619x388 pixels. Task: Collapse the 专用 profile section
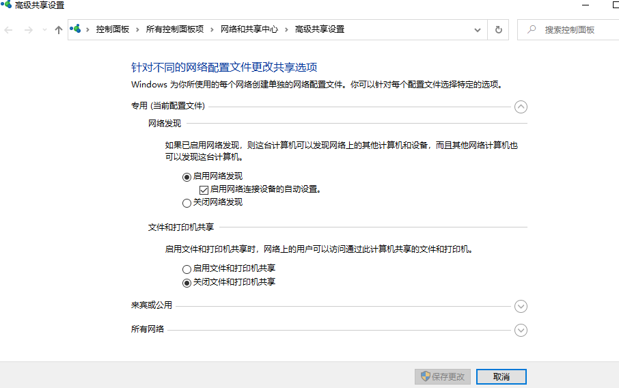521,107
